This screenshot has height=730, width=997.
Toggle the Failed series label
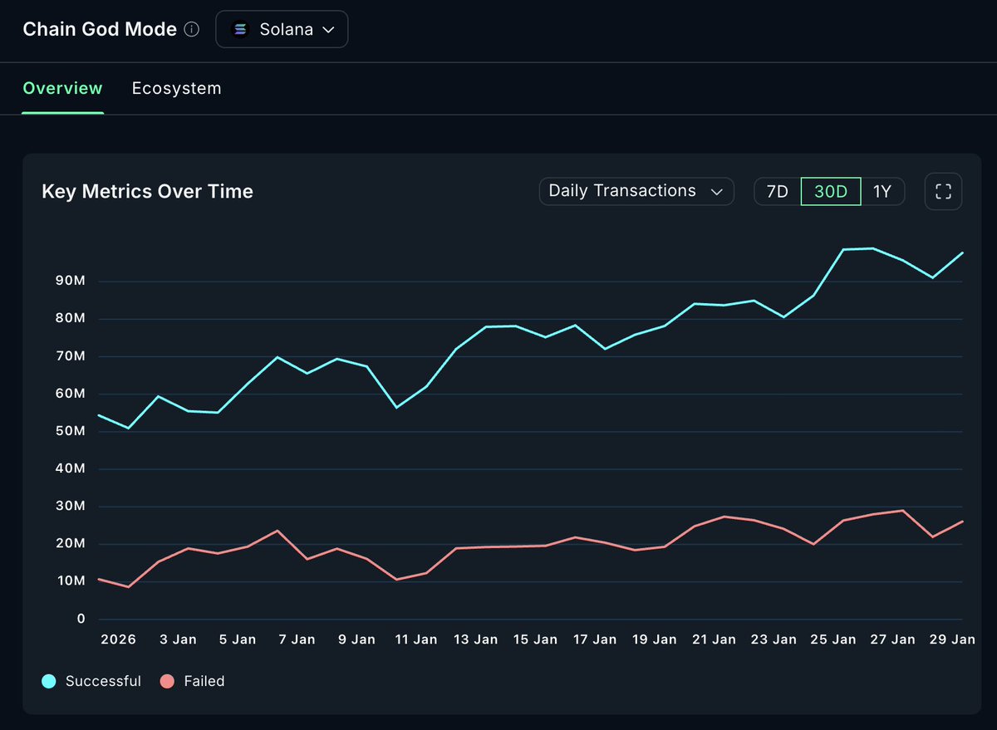204,681
